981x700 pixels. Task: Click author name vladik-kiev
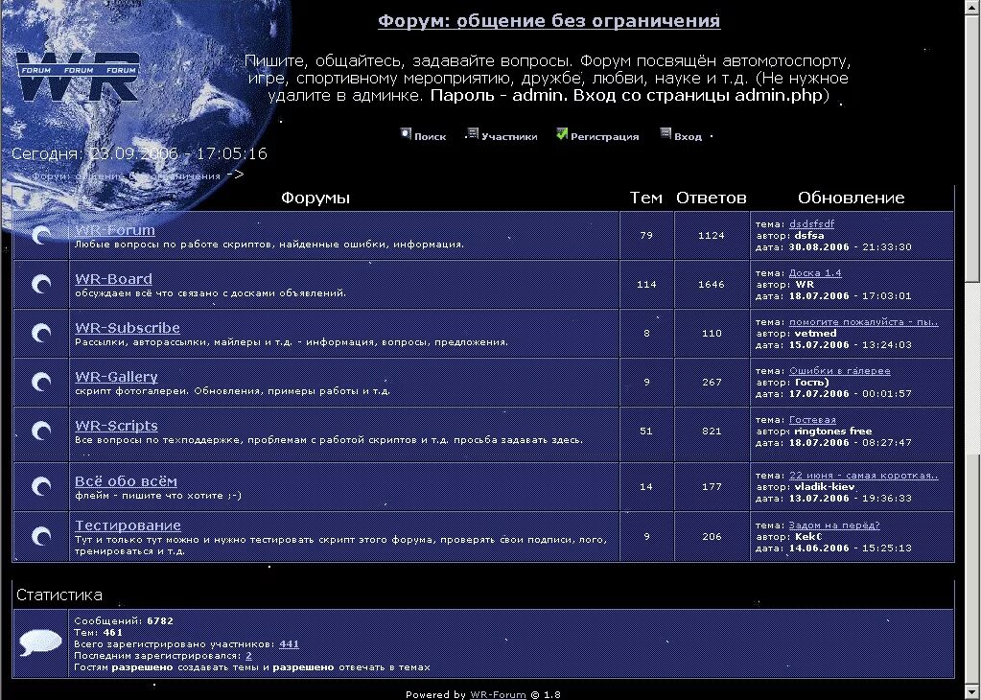(x=825, y=487)
